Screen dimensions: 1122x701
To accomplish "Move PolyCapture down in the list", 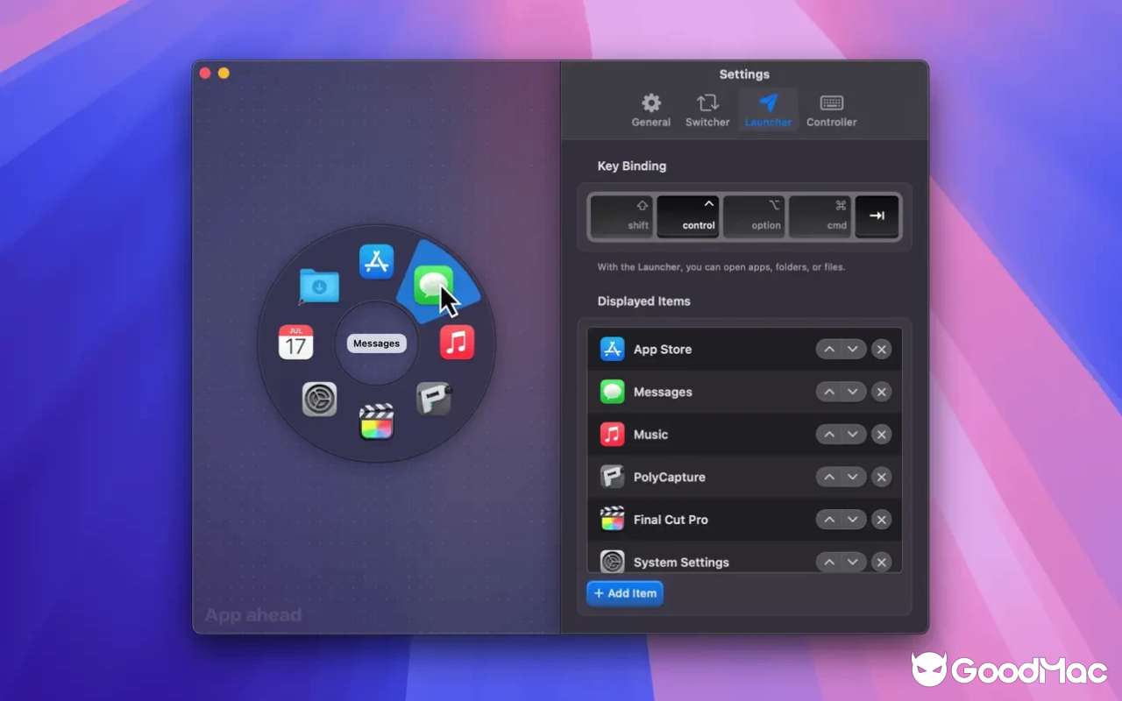I will [x=851, y=477].
